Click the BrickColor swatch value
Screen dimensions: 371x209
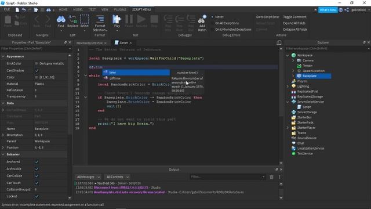click(x=37, y=63)
